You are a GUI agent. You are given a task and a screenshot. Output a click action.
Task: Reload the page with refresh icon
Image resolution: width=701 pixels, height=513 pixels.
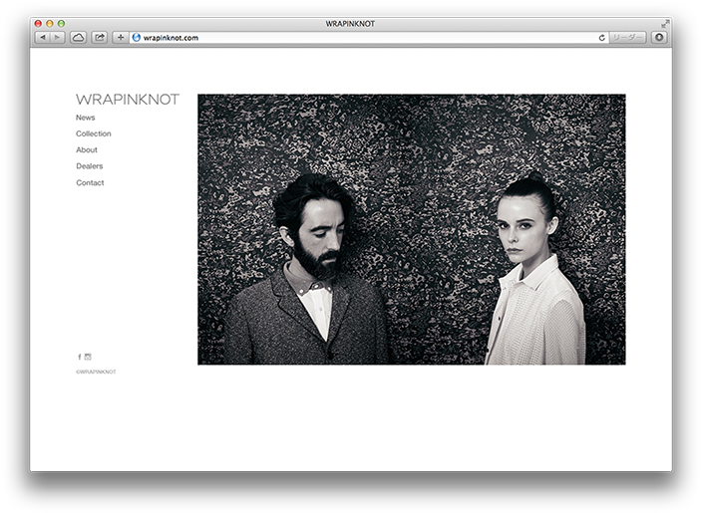[601, 38]
